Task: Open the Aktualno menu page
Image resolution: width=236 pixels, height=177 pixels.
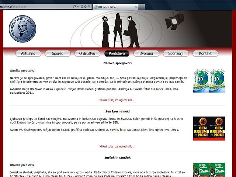Action: tap(28, 53)
